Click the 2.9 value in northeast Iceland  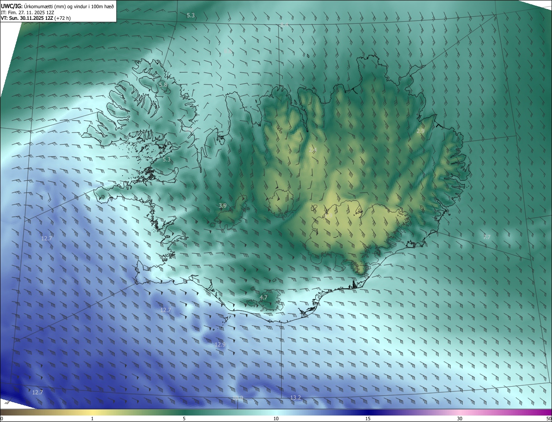[x=420, y=131]
